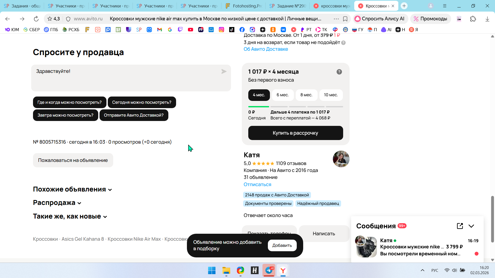Open the Об Авито Доставке link
Screen dimensions: 495x278
coord(266,49)
